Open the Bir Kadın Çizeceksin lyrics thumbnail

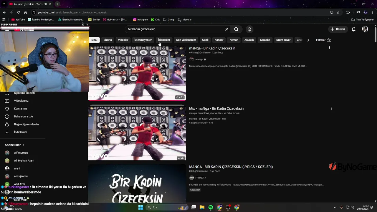pyautogui.click(x=137, y=184)
